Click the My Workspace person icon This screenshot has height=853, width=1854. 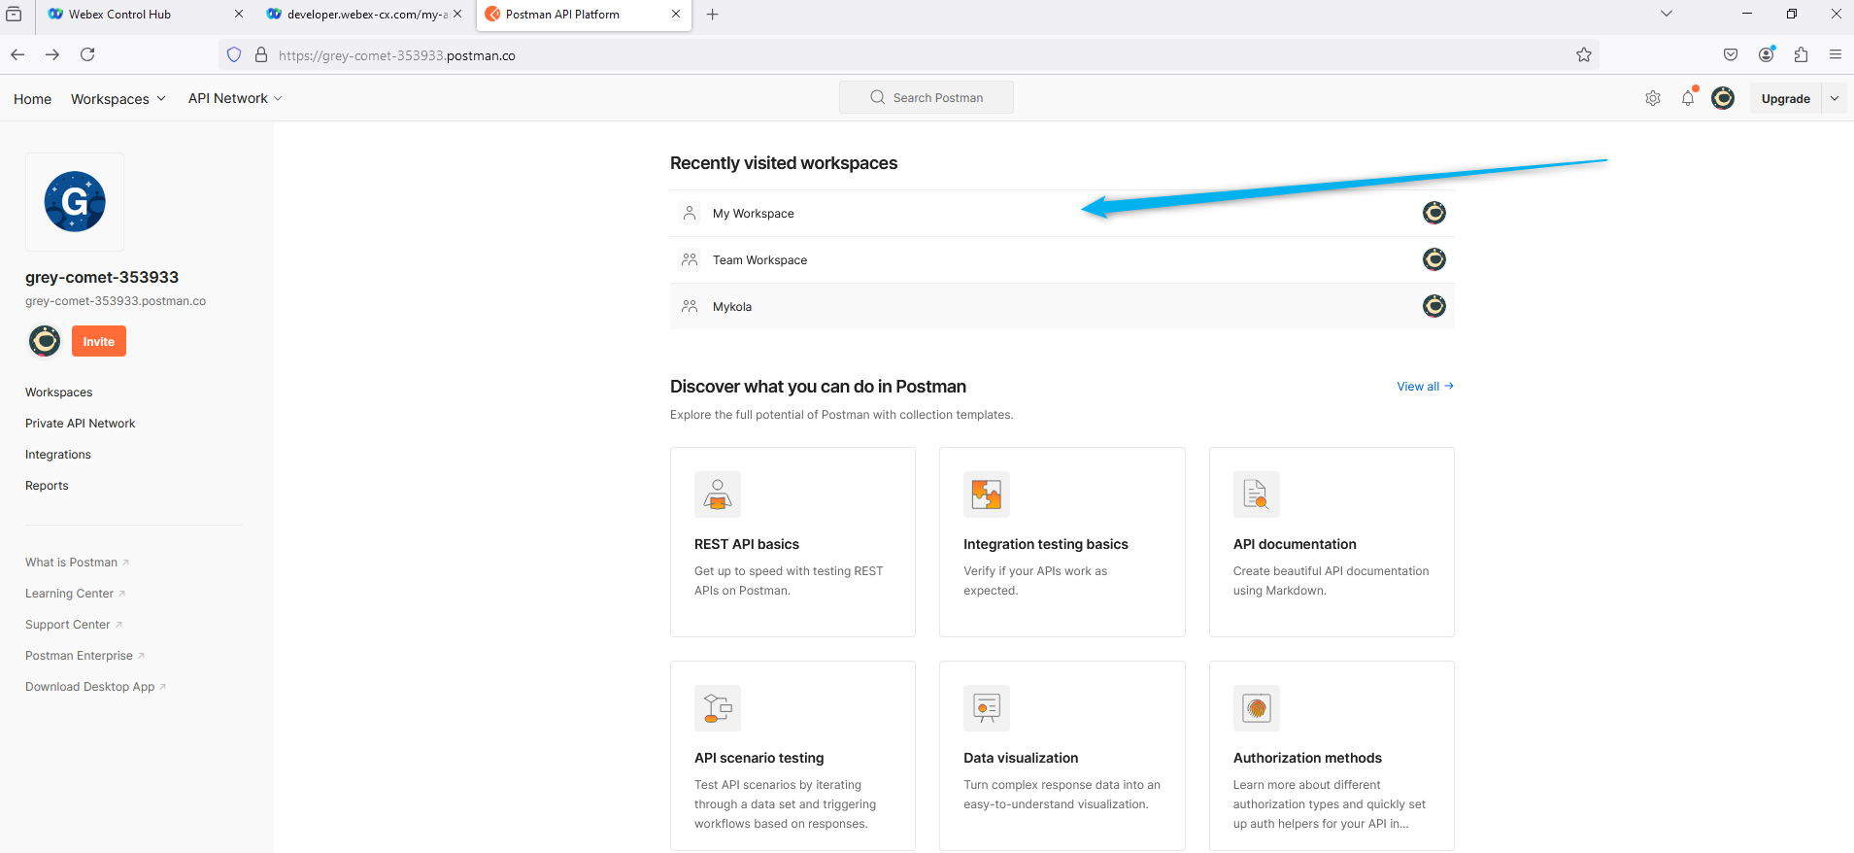tap(690, 213)
